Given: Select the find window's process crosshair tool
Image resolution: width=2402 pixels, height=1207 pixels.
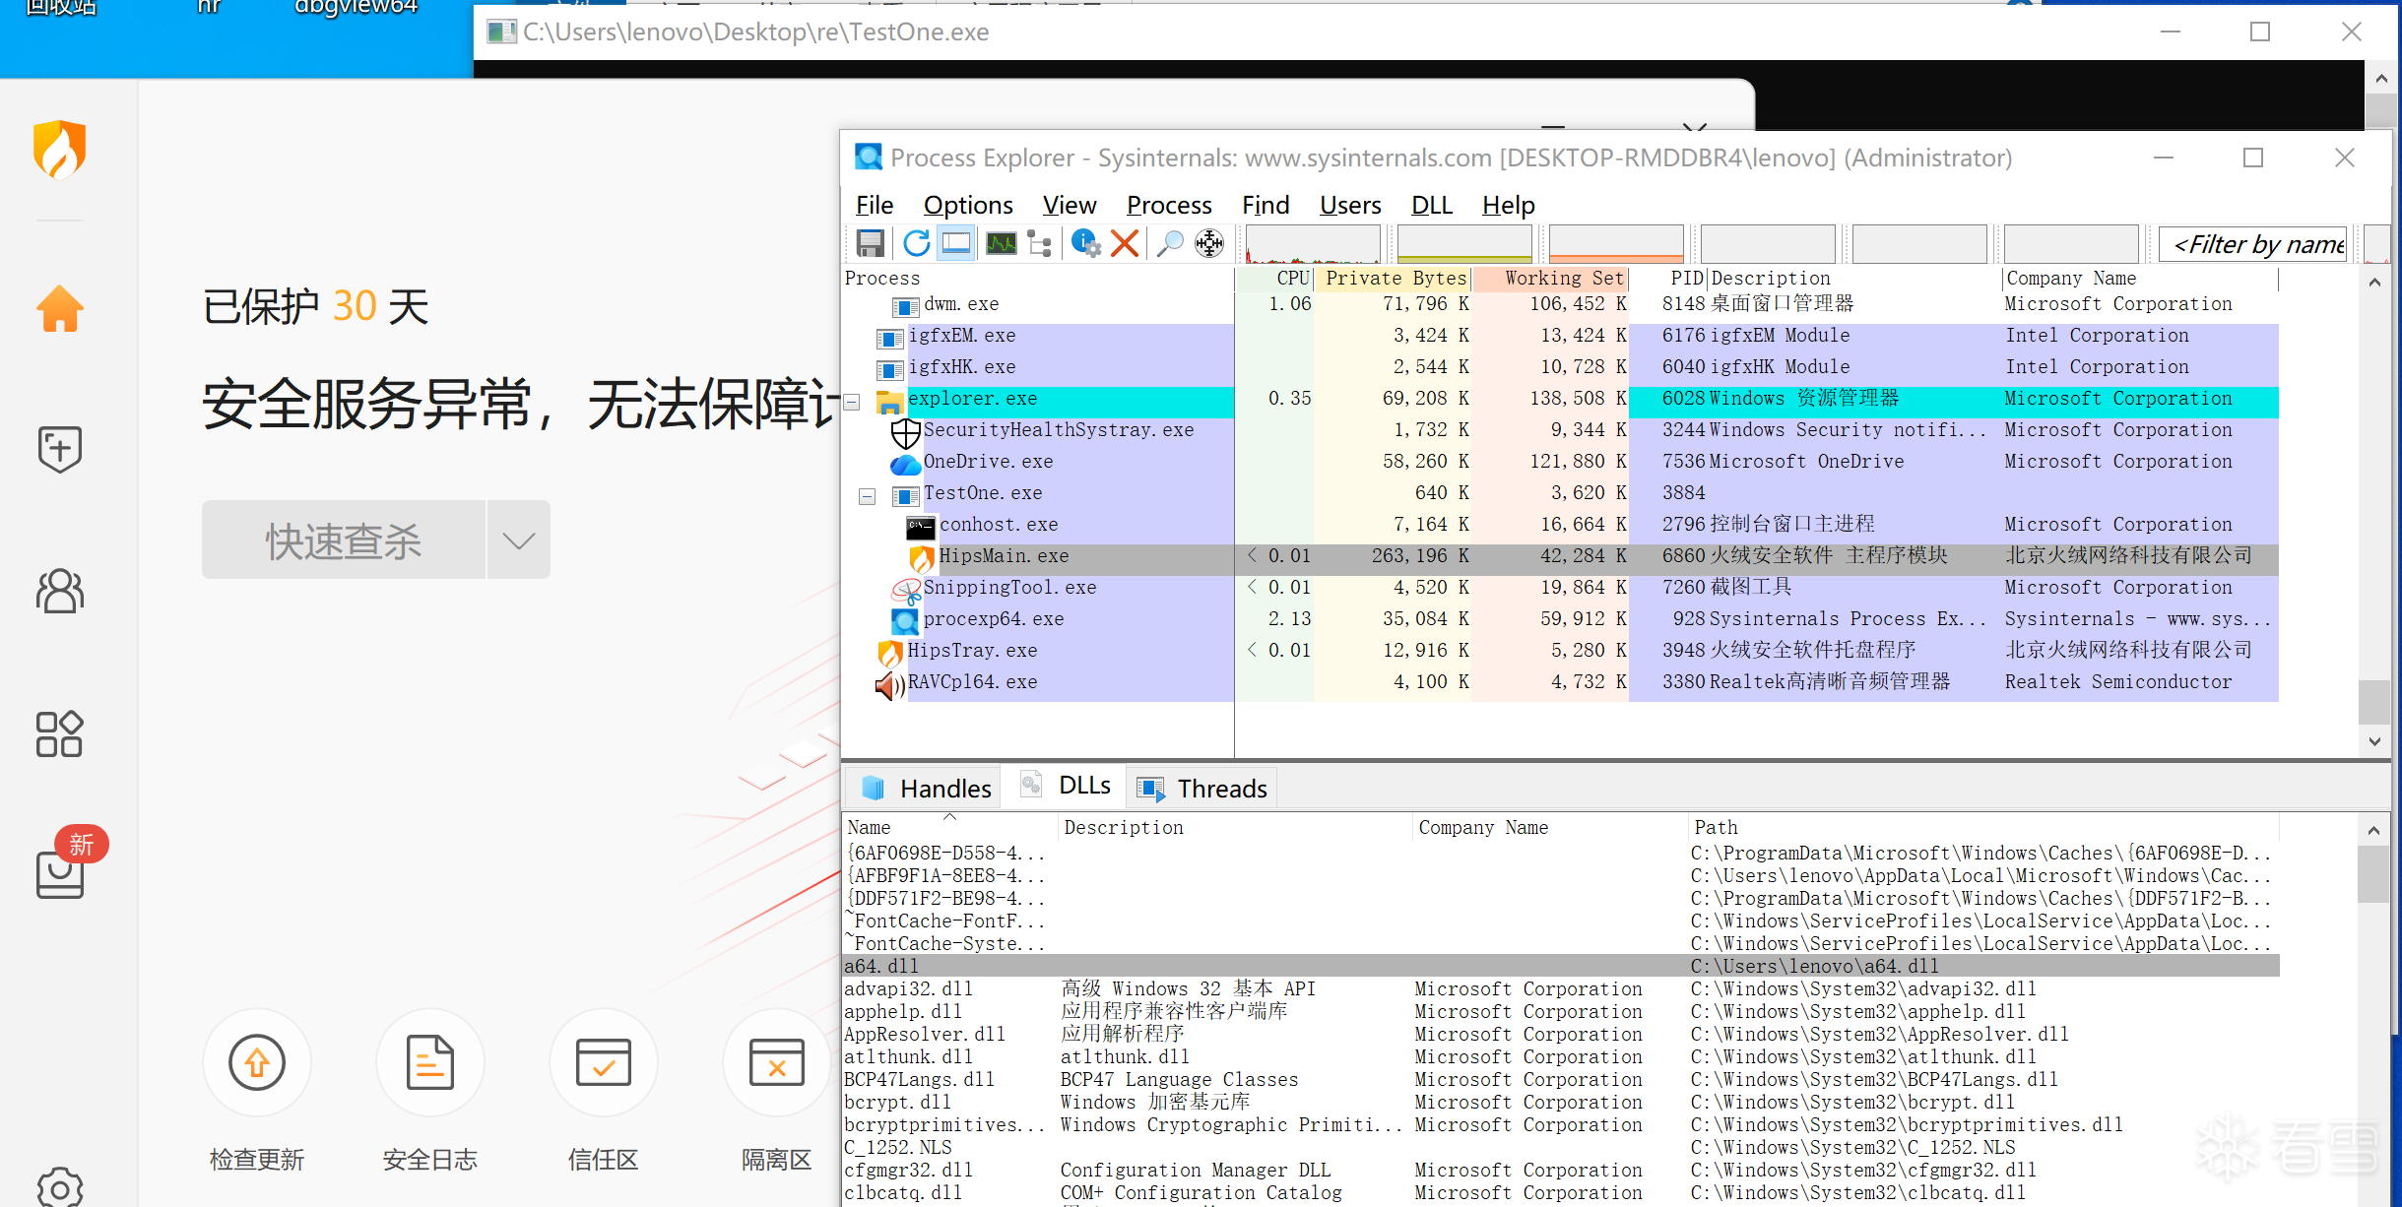Looking at the screenshot, I should [x=1208, y=243].
